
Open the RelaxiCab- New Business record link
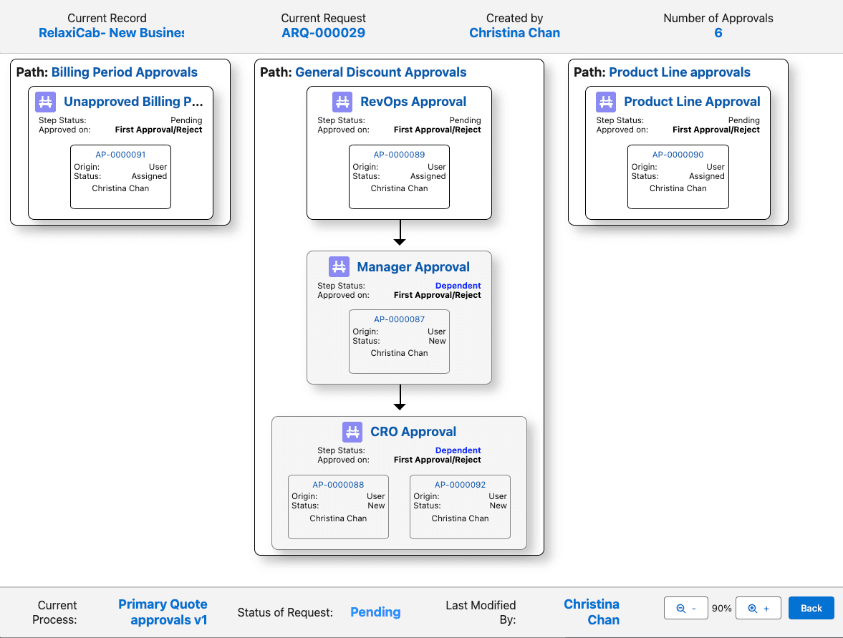coord(111,33)
